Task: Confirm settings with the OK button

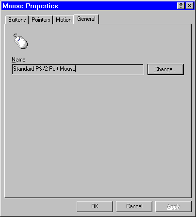Action: tap(95, 206)
